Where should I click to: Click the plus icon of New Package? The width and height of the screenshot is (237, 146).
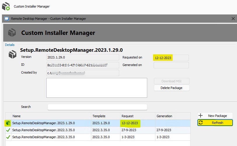(201, 115)
